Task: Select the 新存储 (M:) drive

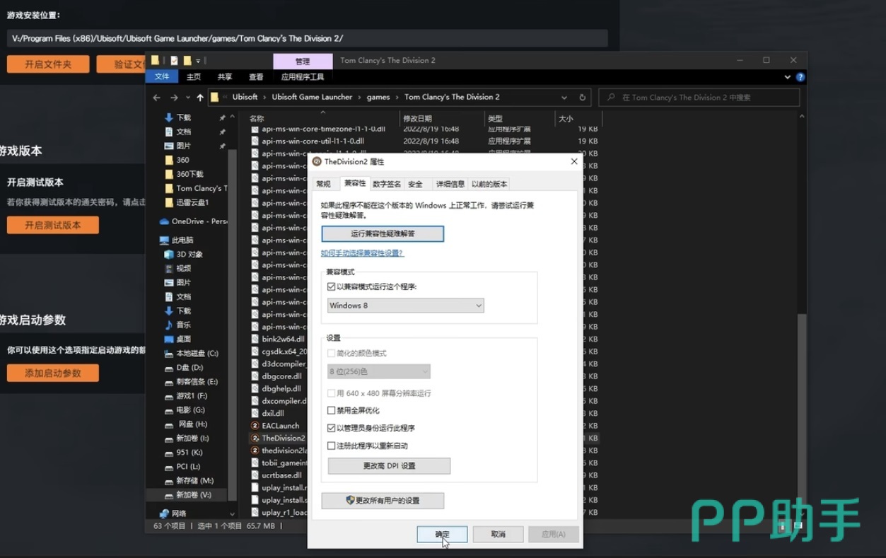Action: pos(189,481)
